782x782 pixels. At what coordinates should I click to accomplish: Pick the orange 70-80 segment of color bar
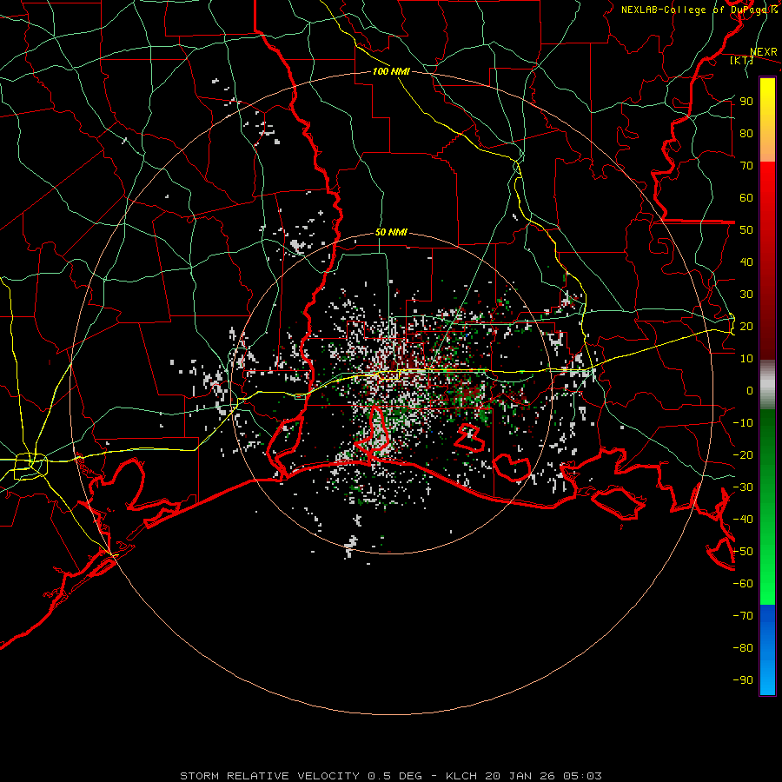tap(767, 148)
